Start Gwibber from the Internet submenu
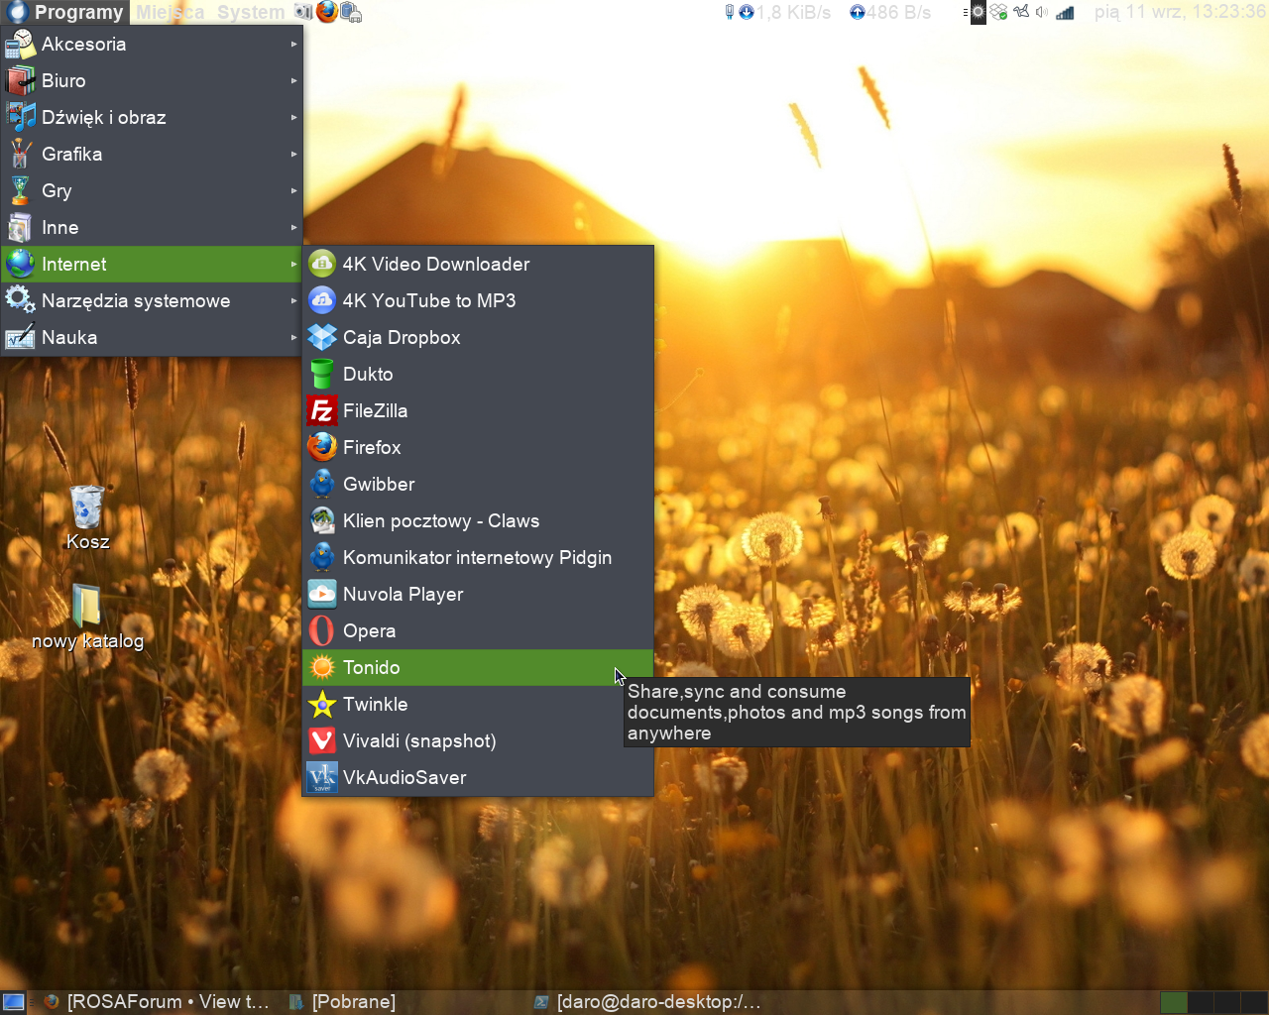1269x1015 pixels. (x=478, y=484)
